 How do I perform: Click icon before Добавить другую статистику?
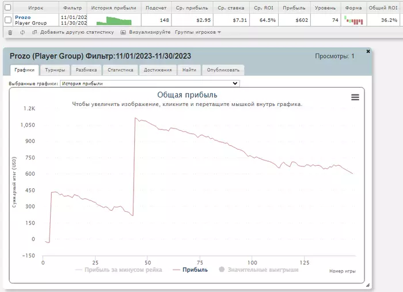coord(35,32)
